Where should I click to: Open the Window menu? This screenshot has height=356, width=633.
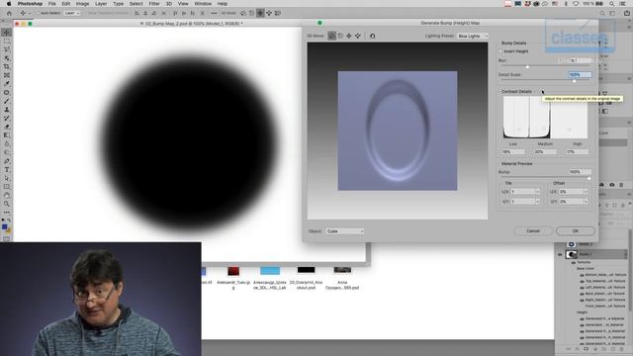click(203, 4)
